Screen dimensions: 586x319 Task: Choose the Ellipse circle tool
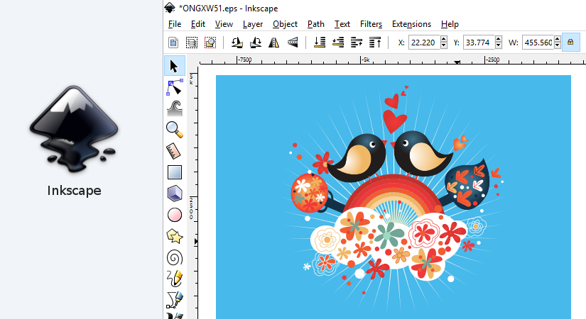(x=174, y=214)
